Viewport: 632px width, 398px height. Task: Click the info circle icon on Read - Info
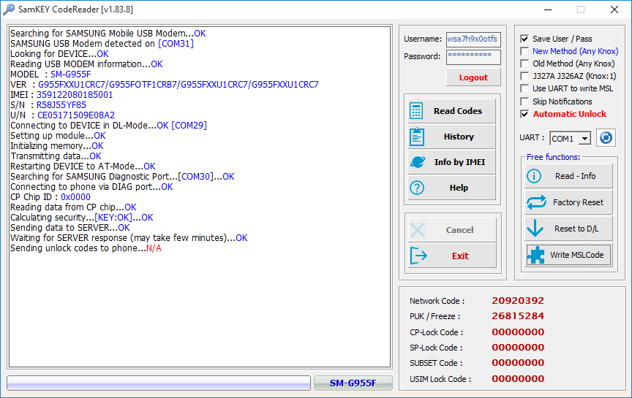[x=534, y=176]
